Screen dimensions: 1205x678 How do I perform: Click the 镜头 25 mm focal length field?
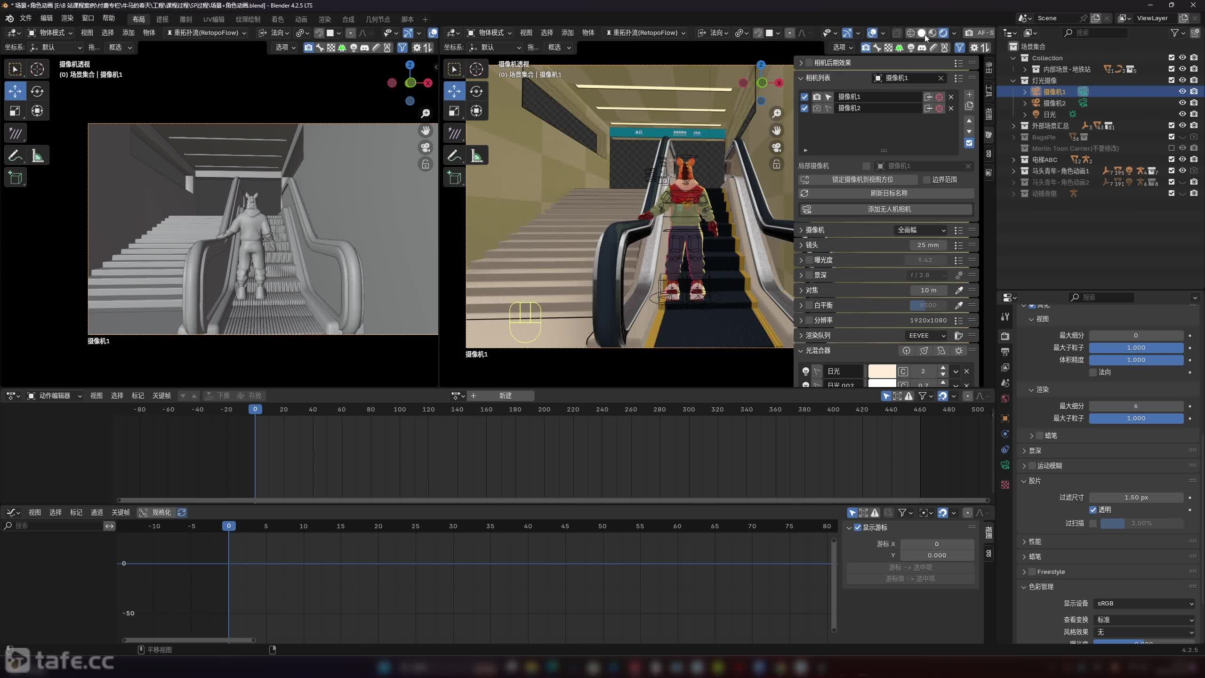pos(927,245)
